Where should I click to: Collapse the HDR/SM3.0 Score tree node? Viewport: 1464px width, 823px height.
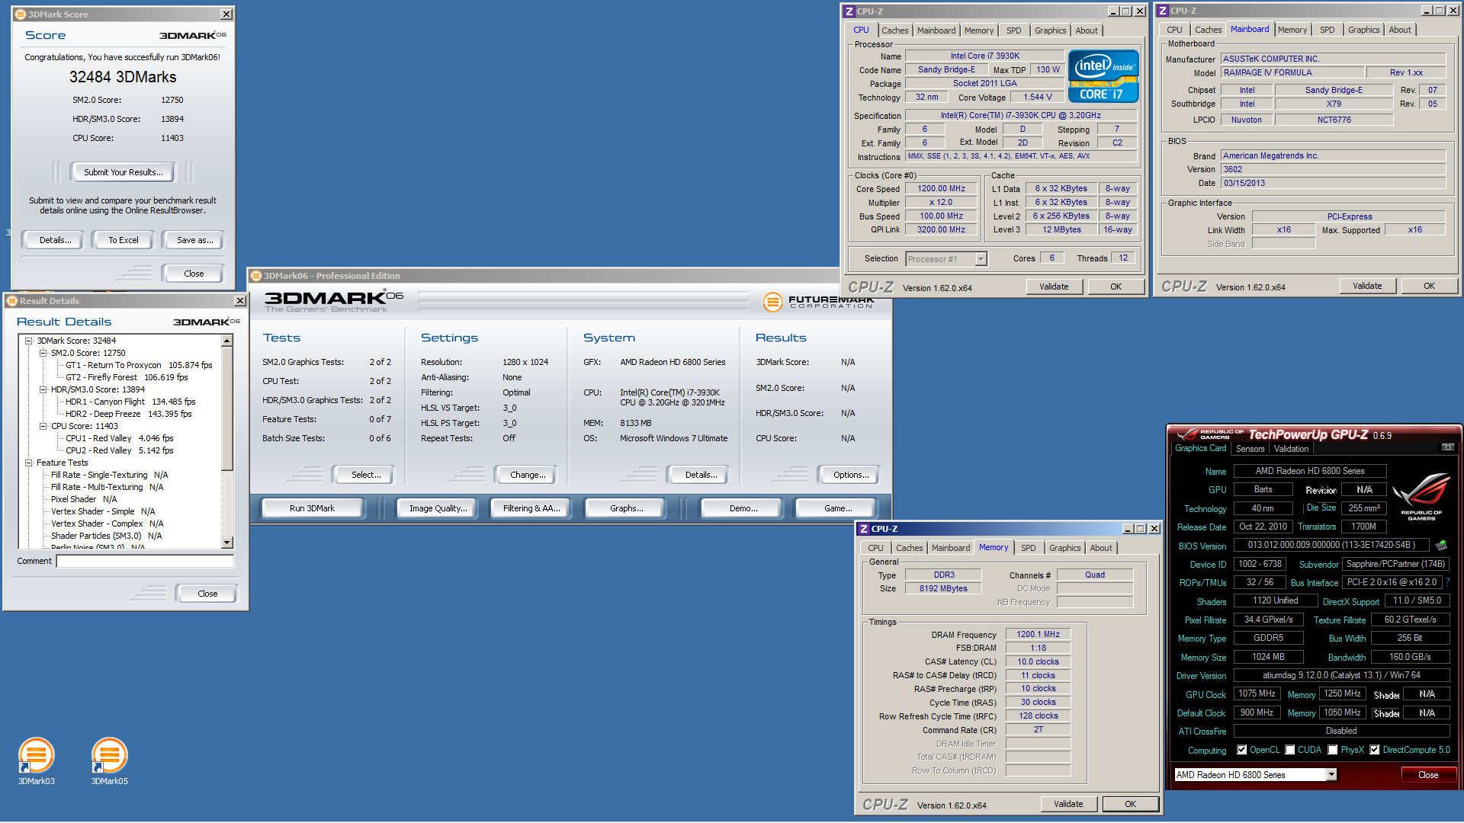tap(43, 389)
